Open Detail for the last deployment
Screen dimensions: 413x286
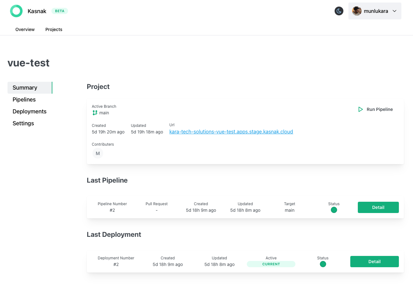374,262
